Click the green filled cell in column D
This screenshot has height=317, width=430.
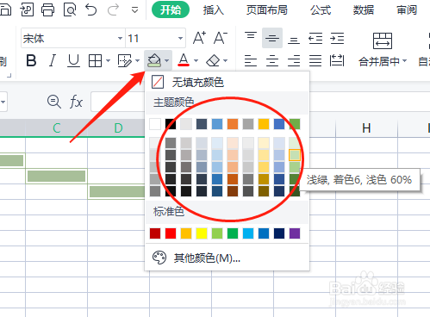(x=117, y=191)
